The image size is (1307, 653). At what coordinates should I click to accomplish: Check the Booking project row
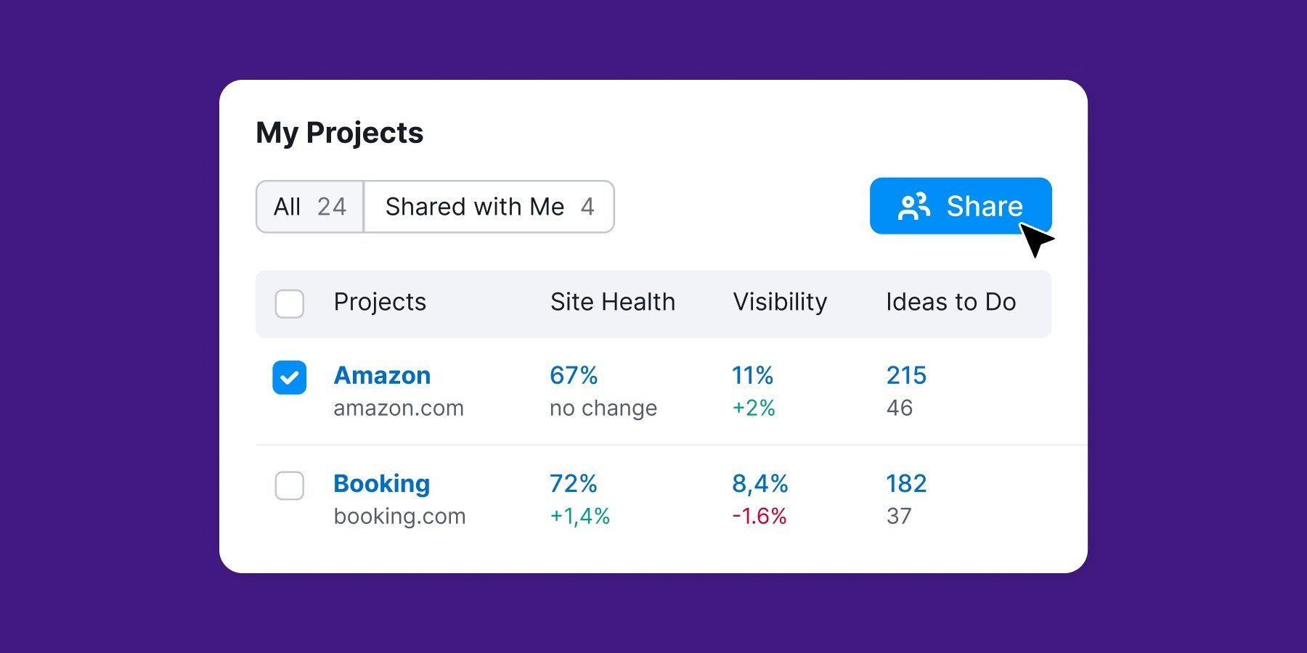coord(289,487)
